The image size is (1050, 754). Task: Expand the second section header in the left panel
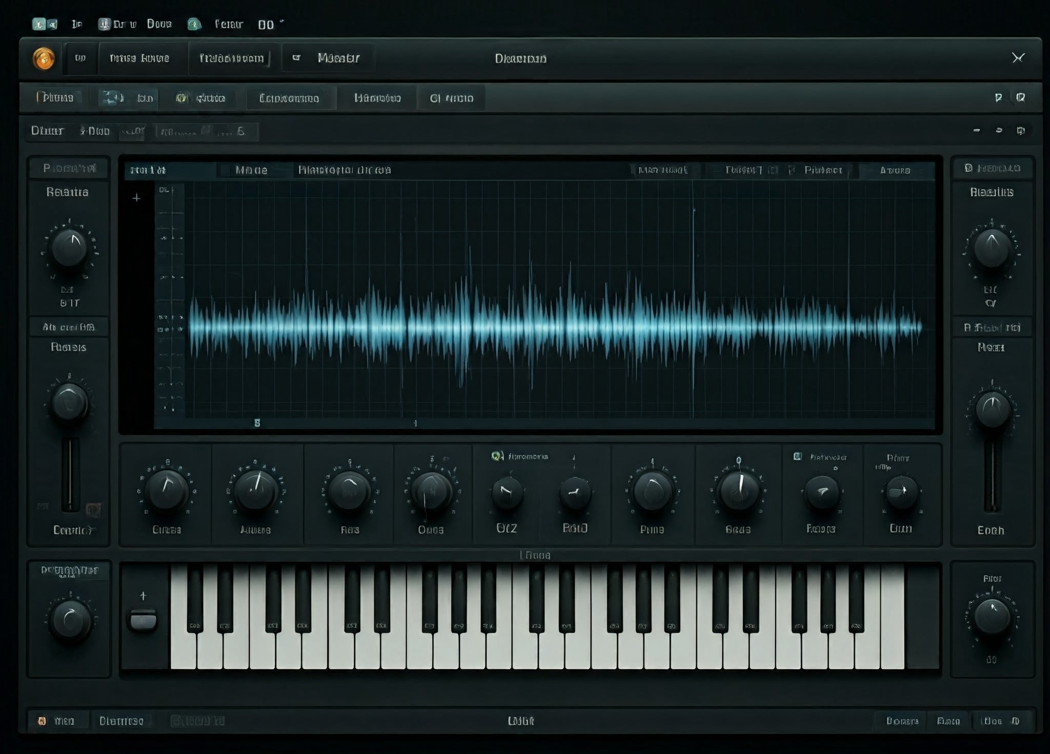pyautogui.click(x=69, y=327)
